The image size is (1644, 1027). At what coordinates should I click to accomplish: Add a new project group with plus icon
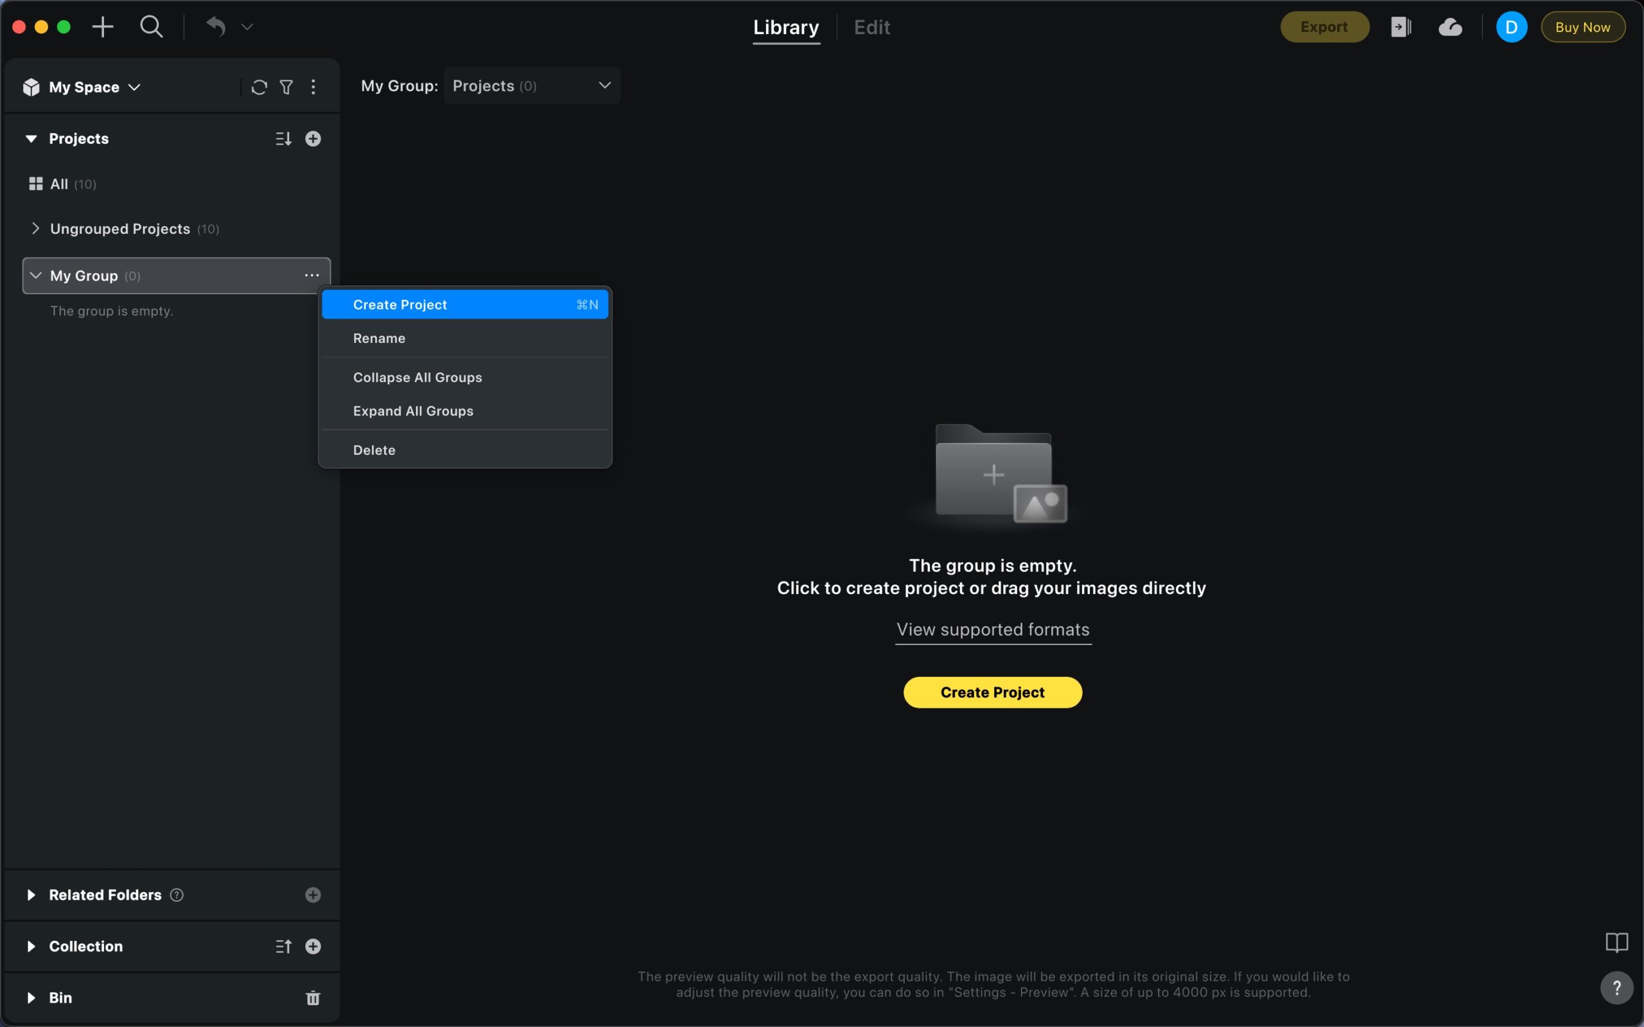click(313, 139)
